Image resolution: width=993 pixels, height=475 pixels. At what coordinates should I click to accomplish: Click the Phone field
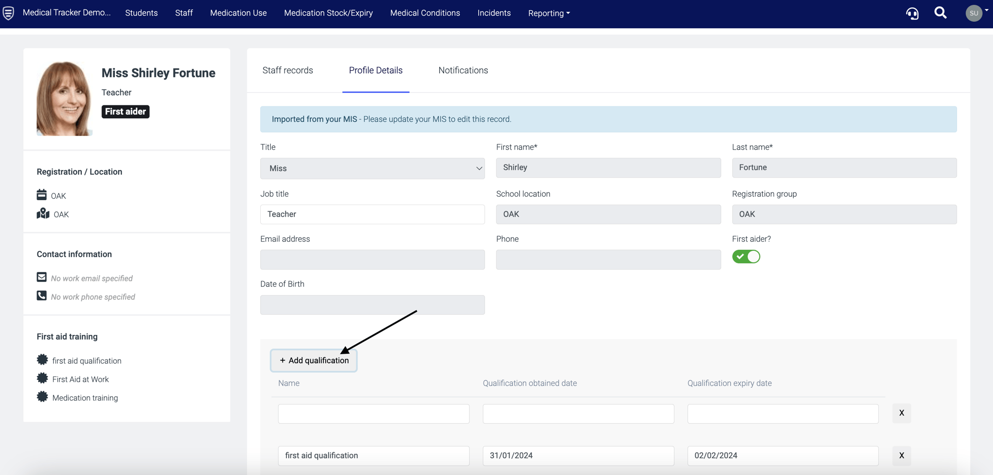click(609, 259)
